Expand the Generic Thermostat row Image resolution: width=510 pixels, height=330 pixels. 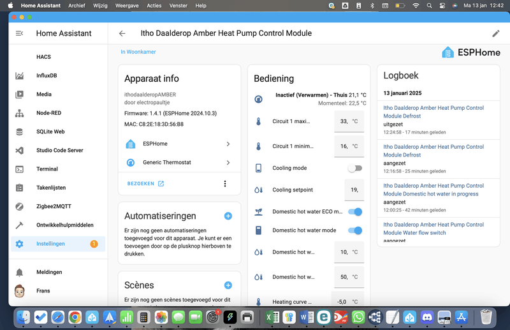[x=179, y=162]
